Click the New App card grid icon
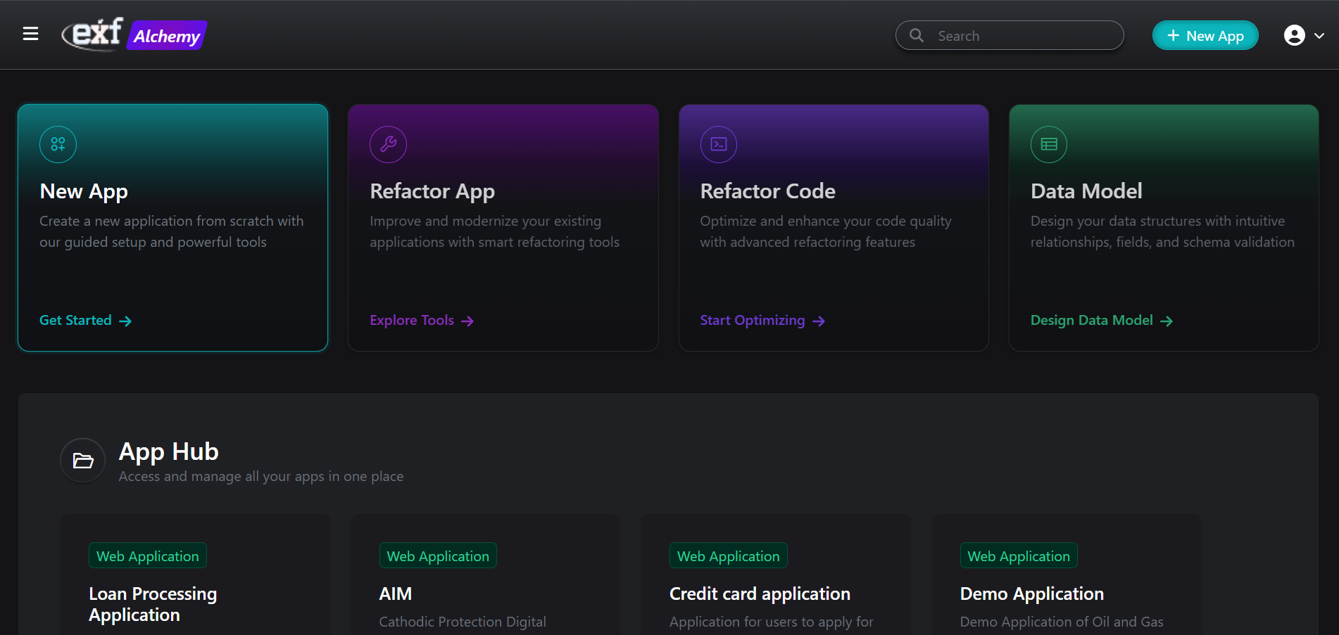This screenshot has width=1339, height=635. tap(58, 144)
